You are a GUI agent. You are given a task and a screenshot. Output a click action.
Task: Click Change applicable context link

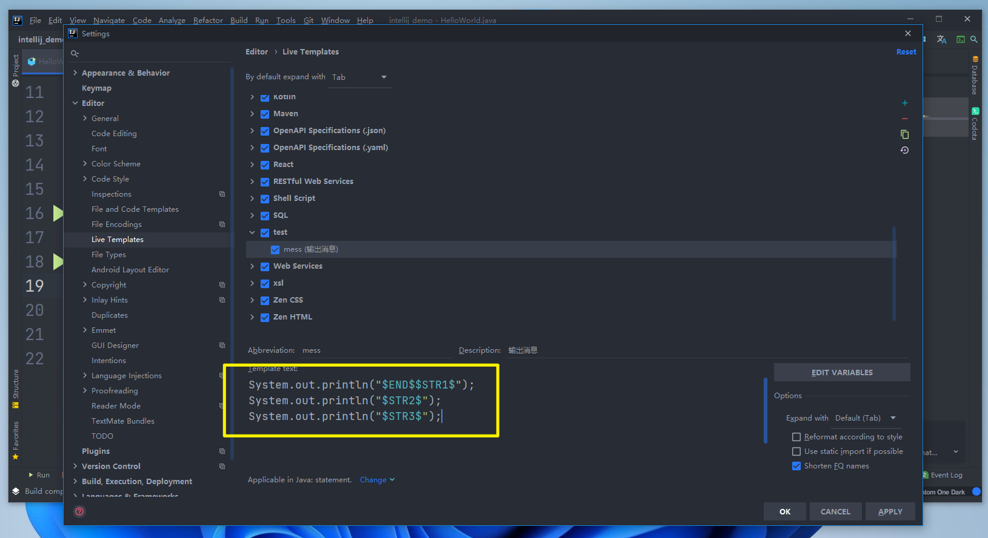[x=377, y=480]
